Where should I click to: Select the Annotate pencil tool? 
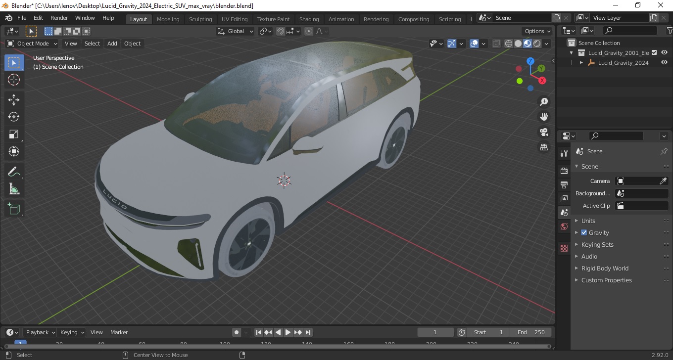click(x=14, y=172)
